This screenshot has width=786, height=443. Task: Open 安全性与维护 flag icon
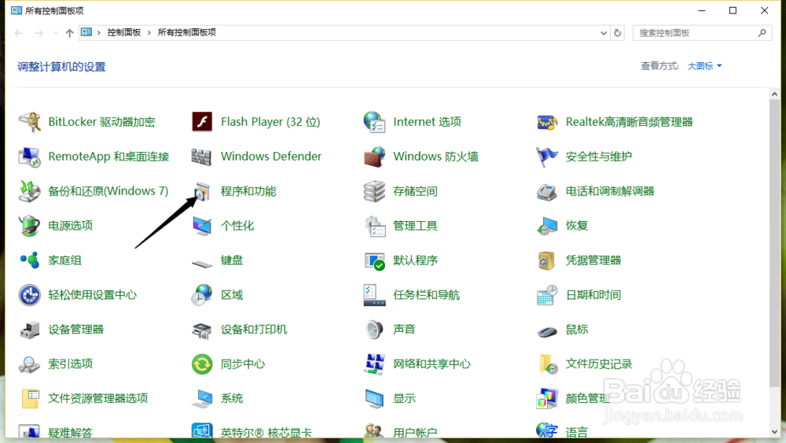547,157
